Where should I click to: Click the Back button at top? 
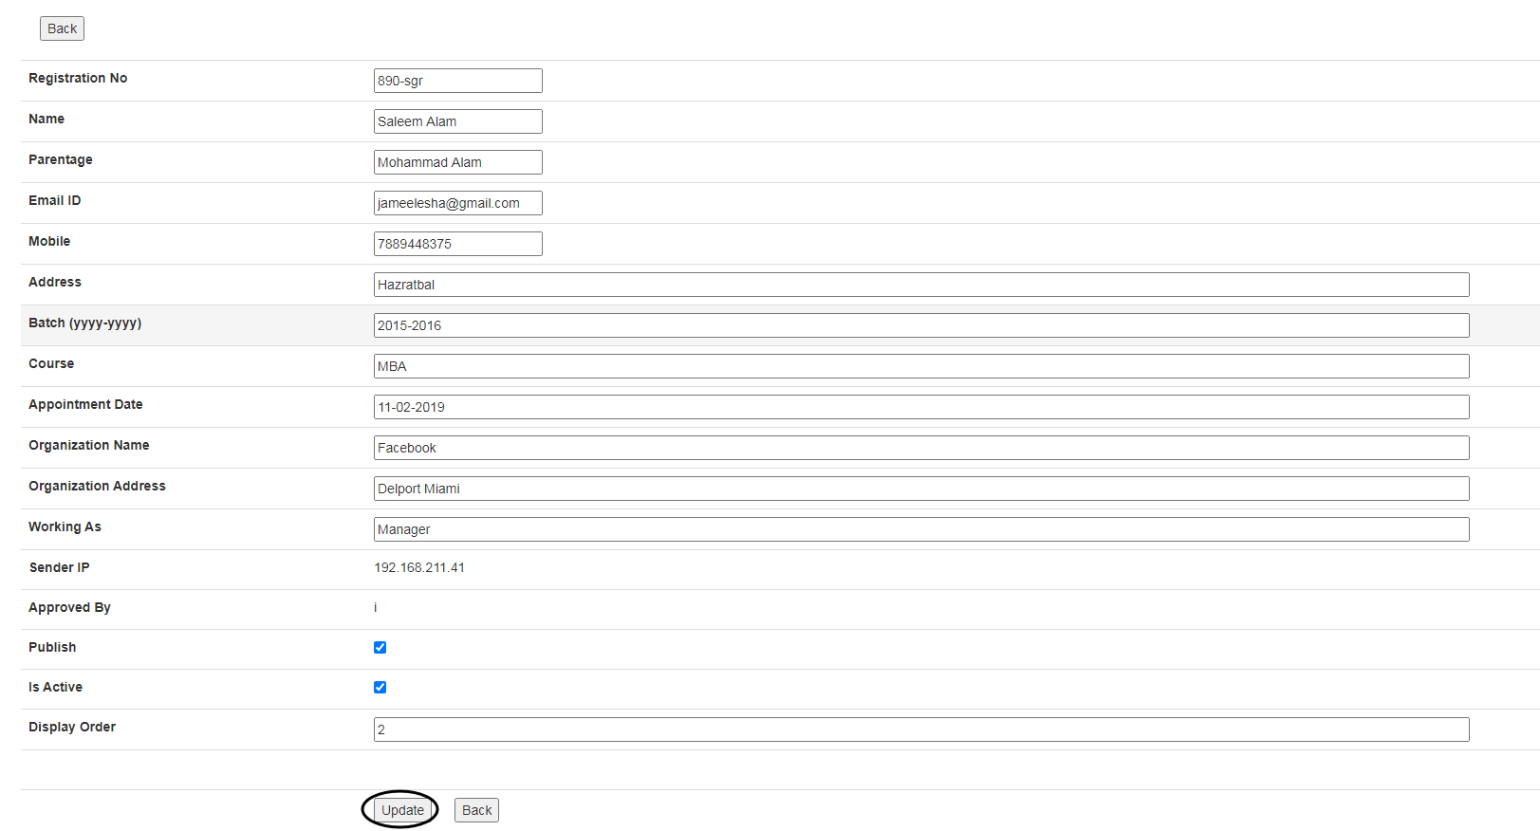coord(62,28)
